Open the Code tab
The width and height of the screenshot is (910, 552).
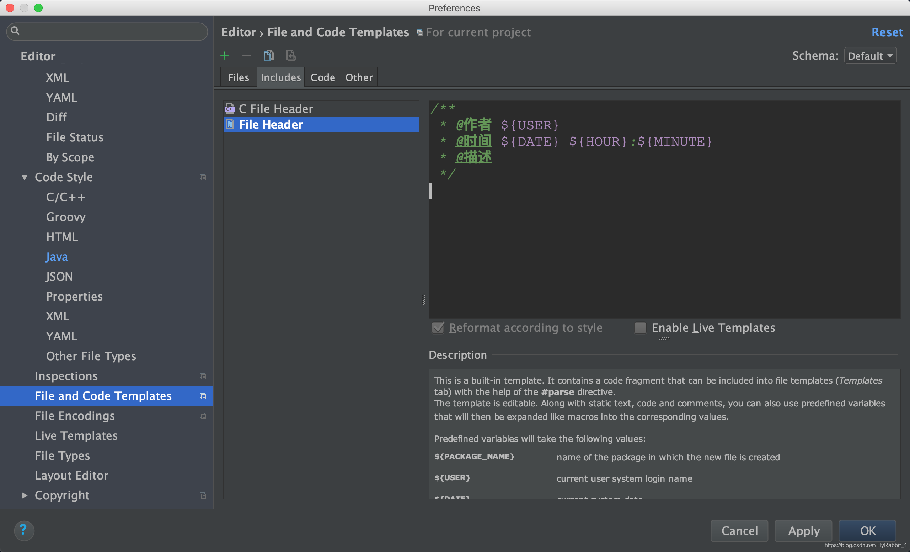tap(322, 77)
